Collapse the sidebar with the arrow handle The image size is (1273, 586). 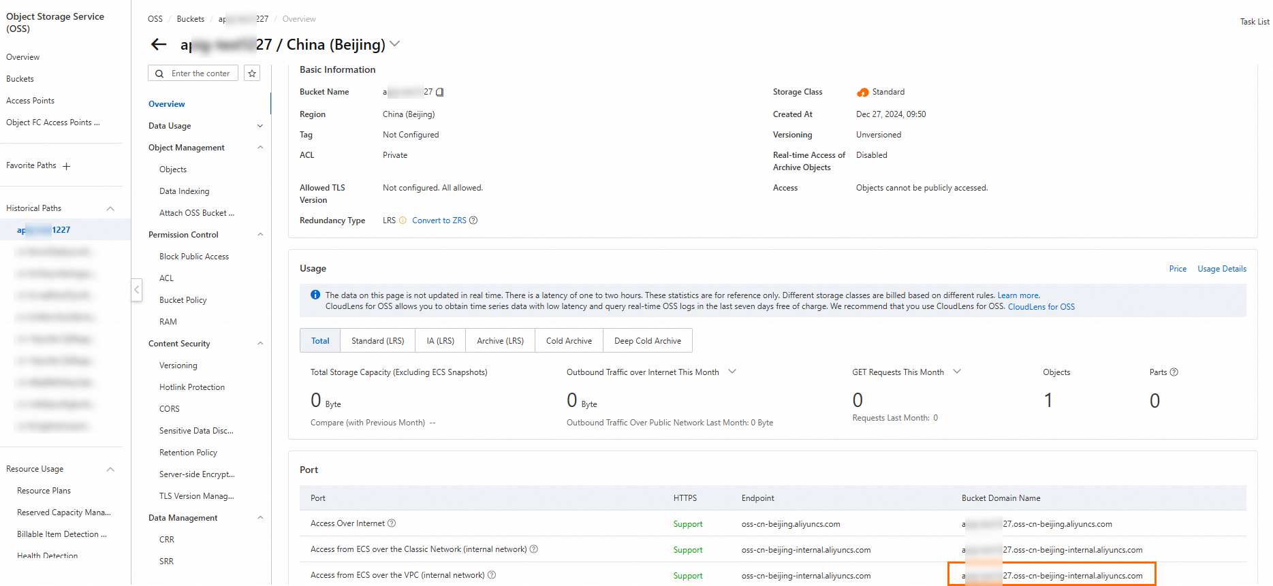tap(136, 290)
